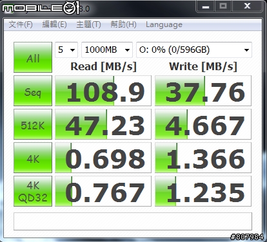Open the 文件(F) menu
Image resolution: width=267 pixels, height=242 pixels.
click(x=21, y=24)
